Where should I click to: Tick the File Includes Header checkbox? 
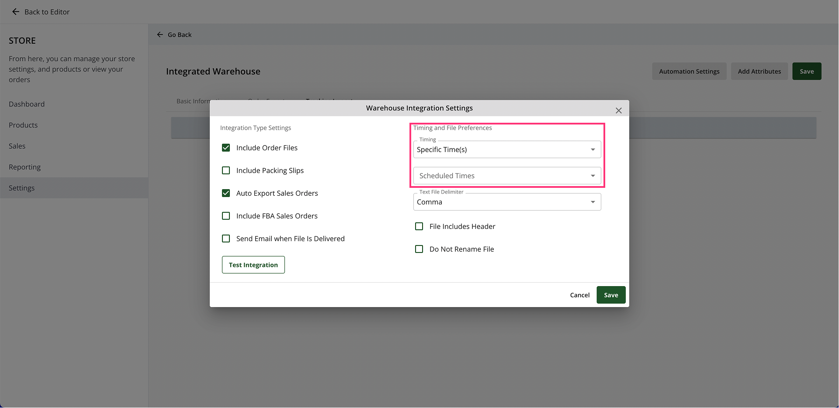coord(419,226)
